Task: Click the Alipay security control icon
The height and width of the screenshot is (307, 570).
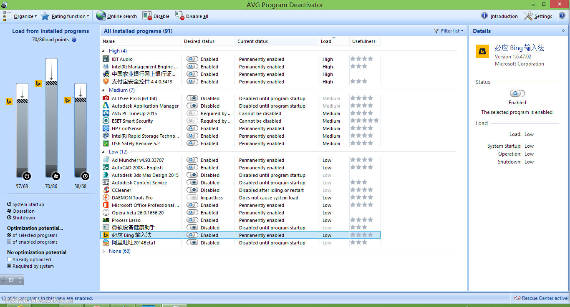Action: [x=106, y=82]
